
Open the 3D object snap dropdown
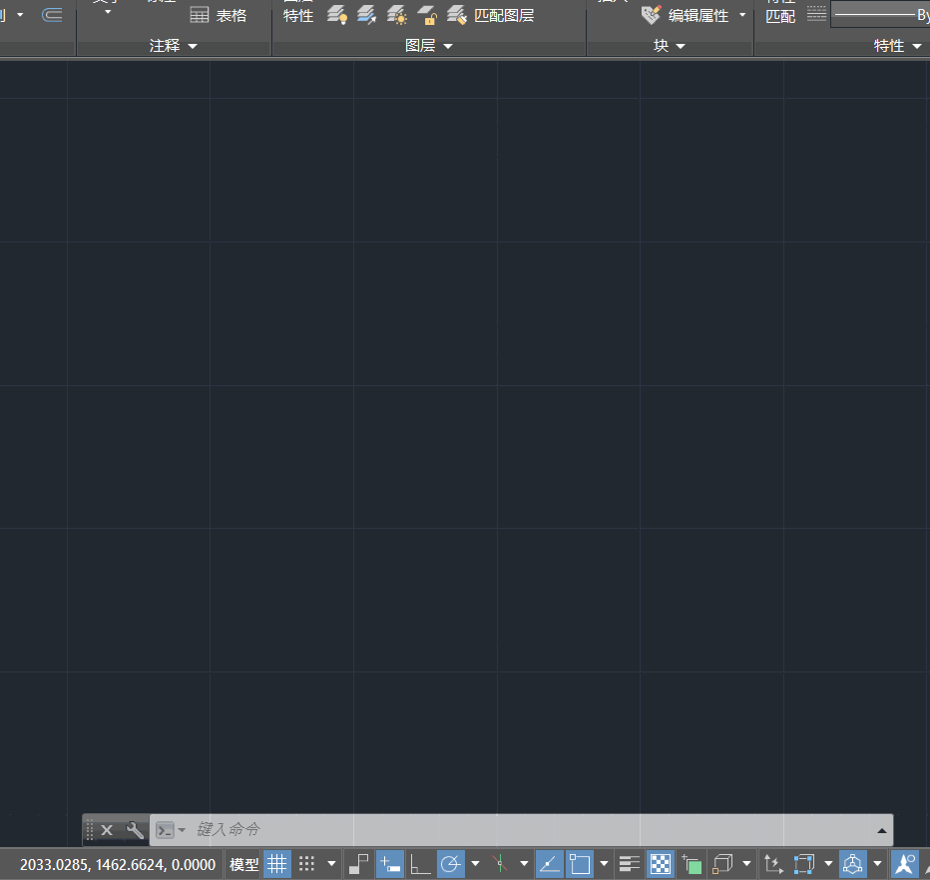(746, 864)
